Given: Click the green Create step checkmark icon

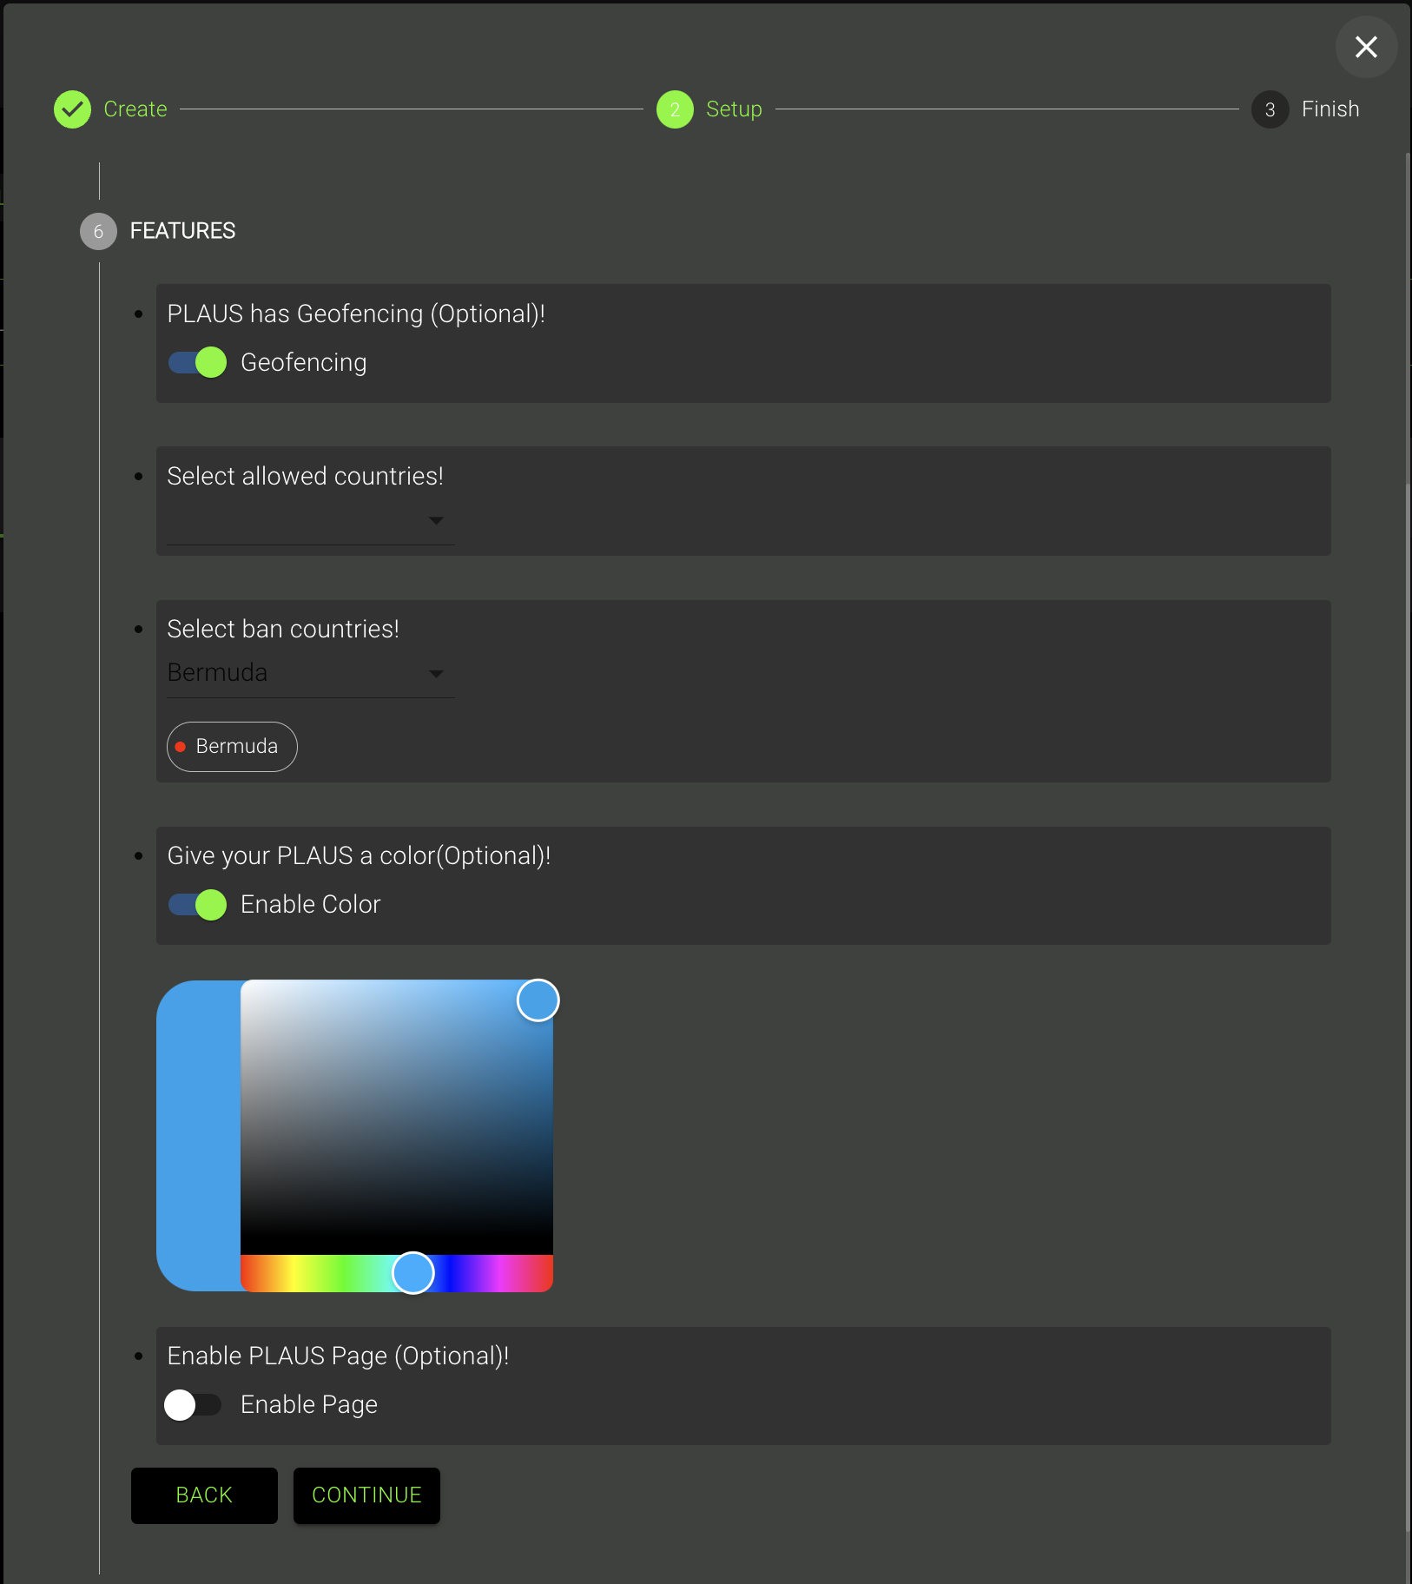Looking at the screenshot, I should point(72,109).
